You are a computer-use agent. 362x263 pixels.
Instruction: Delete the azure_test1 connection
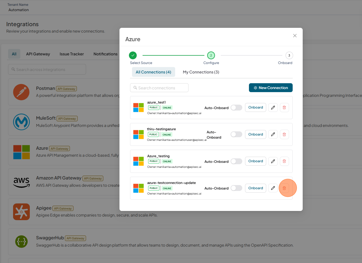(284, 107)
